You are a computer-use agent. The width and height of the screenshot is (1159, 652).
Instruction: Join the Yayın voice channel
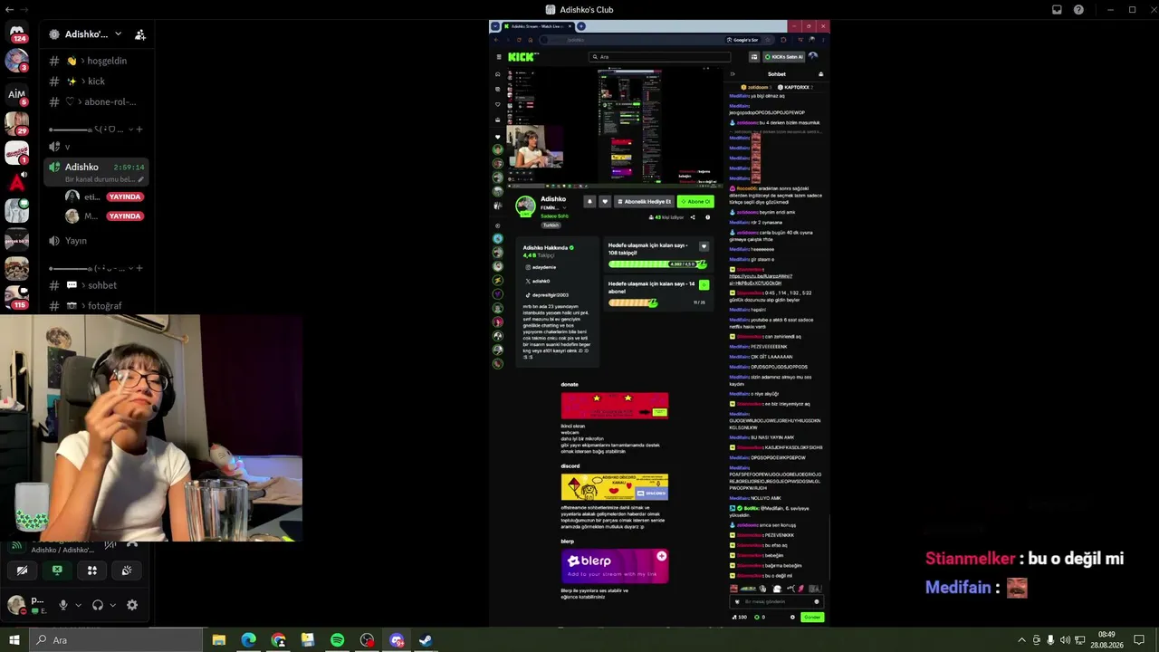(x=97, y=241)
